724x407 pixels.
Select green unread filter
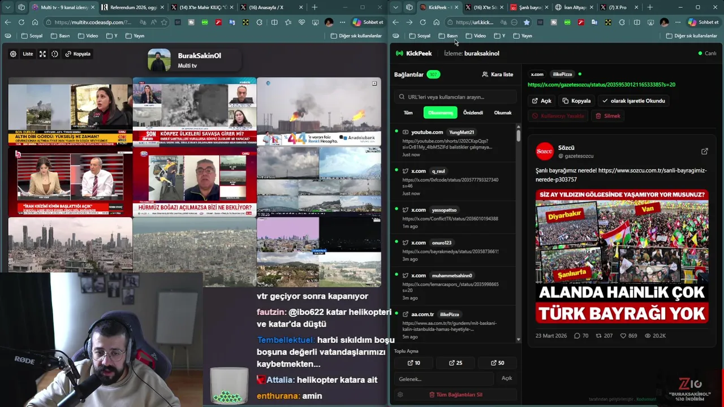[x=440, y=112]
